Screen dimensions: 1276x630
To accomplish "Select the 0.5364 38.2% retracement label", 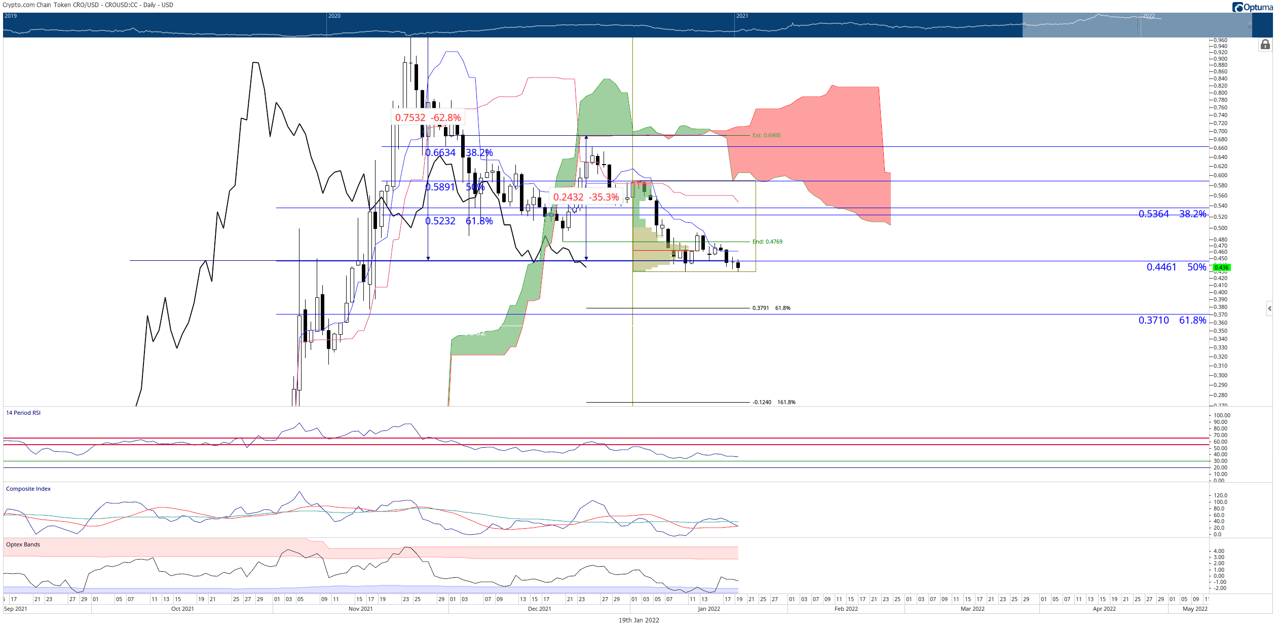I will [1172, 214].
